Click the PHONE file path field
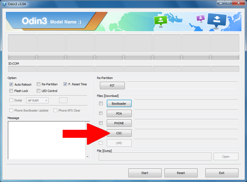Viewport: 247px width, 182px height. pyautogui.click(x=186, y=123)
